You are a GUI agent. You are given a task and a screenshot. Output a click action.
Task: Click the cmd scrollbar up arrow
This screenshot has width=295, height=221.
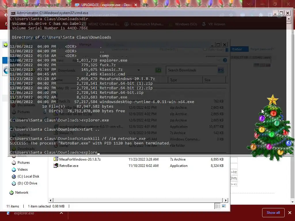289,19
